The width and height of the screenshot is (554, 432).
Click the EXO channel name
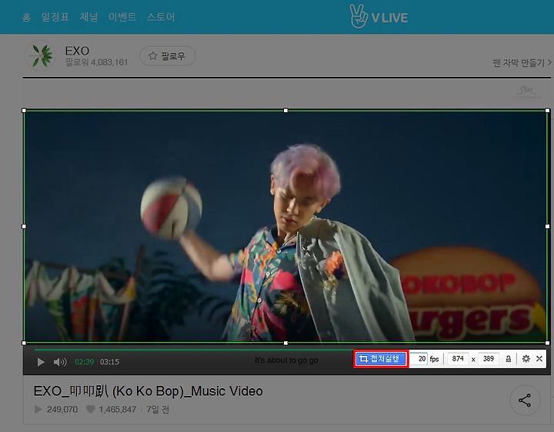(x=77, y=51)
